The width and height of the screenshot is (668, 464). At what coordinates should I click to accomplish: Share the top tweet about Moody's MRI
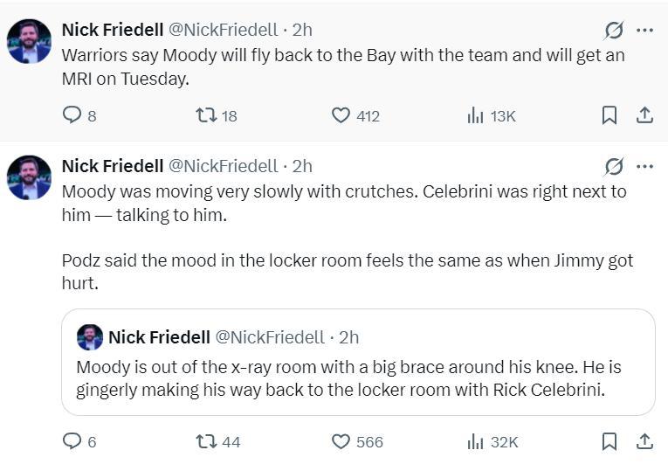644,115
